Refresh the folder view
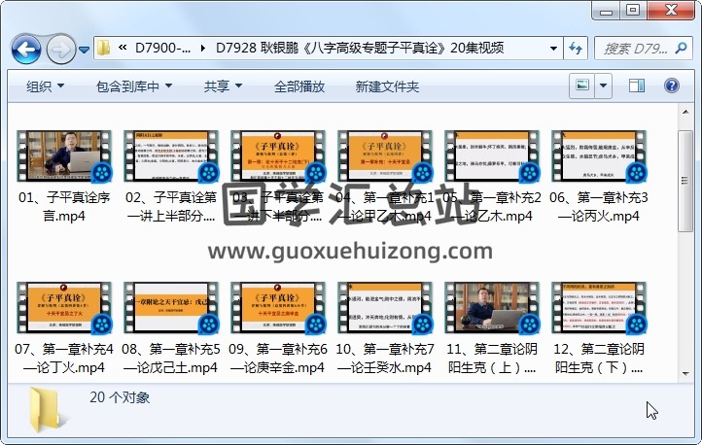Screen dimensions: 702x445 576,49
